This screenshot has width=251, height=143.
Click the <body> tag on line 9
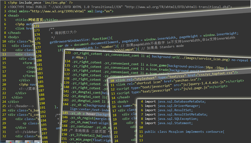[14, 37]
